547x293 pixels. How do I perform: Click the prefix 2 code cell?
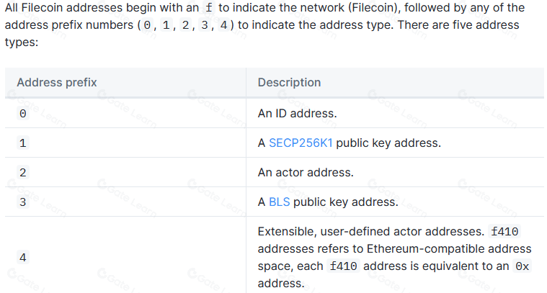pyautogui.click(x=22, y=173)
